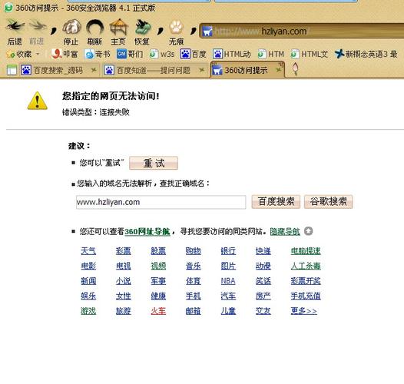Open the 哥们 bookmark
404x384 pixels.
pos(130,54)
